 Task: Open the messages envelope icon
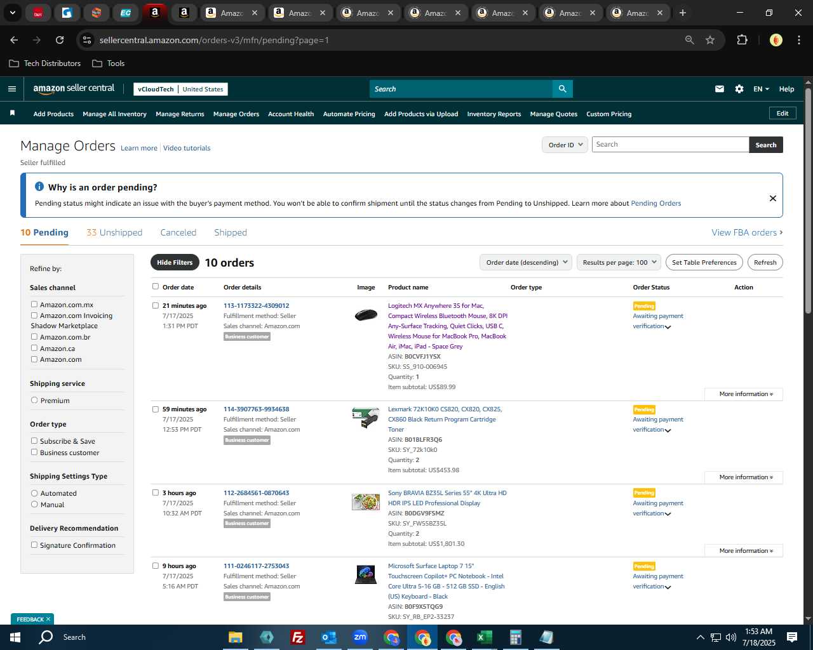719,89
